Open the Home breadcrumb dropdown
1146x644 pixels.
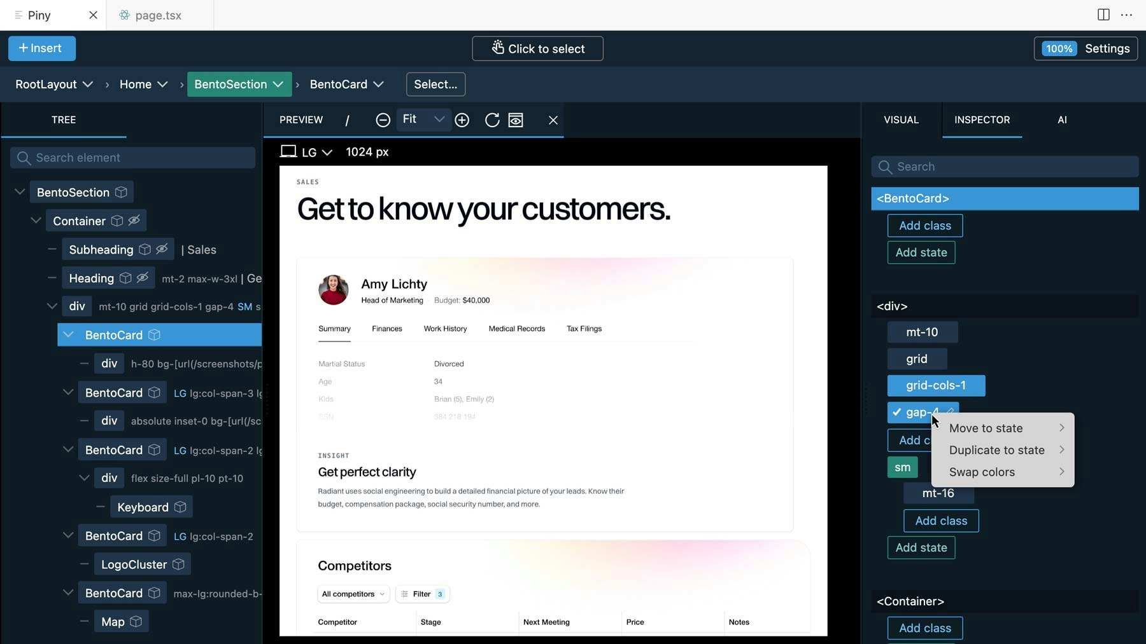pyautogui.click(x=162, y=84)
